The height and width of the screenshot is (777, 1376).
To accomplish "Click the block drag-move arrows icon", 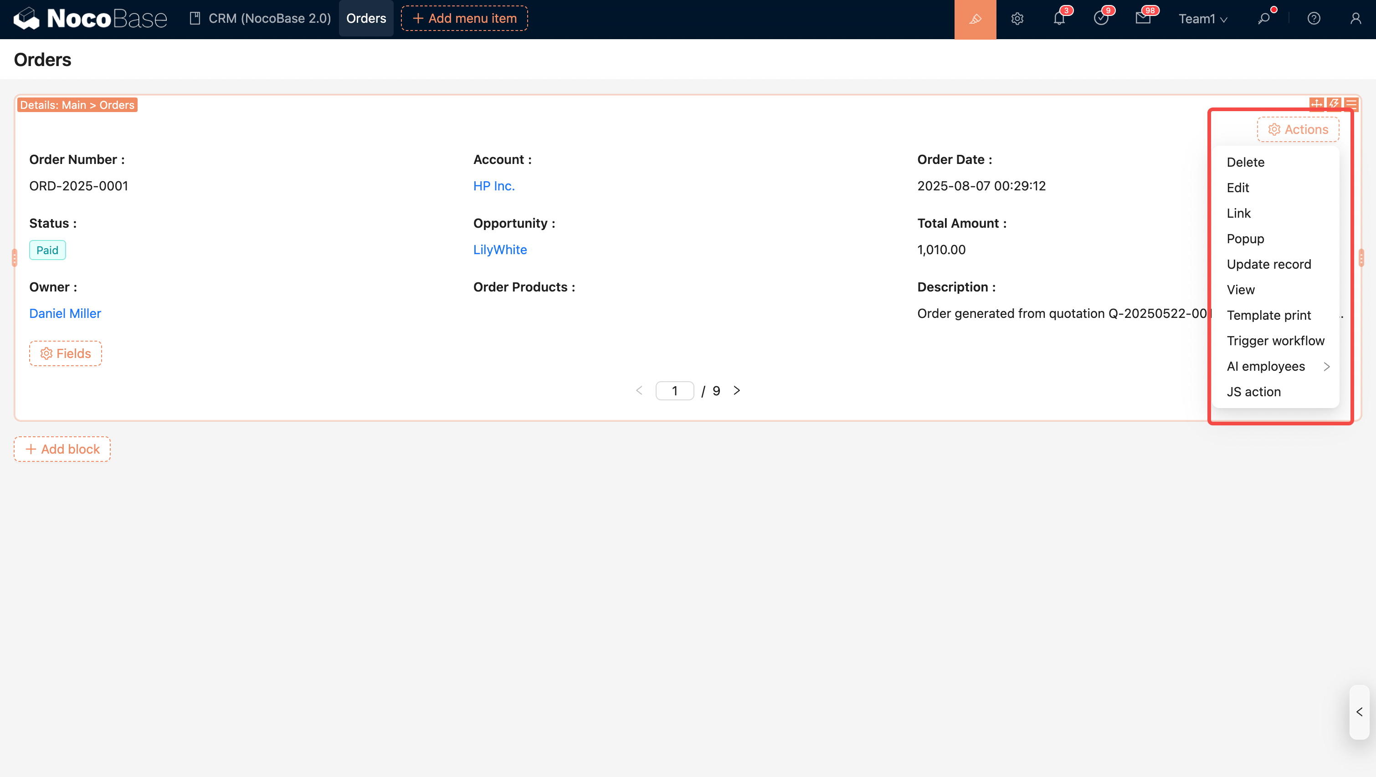I will pyautogui.click(x=1316, y=103).
